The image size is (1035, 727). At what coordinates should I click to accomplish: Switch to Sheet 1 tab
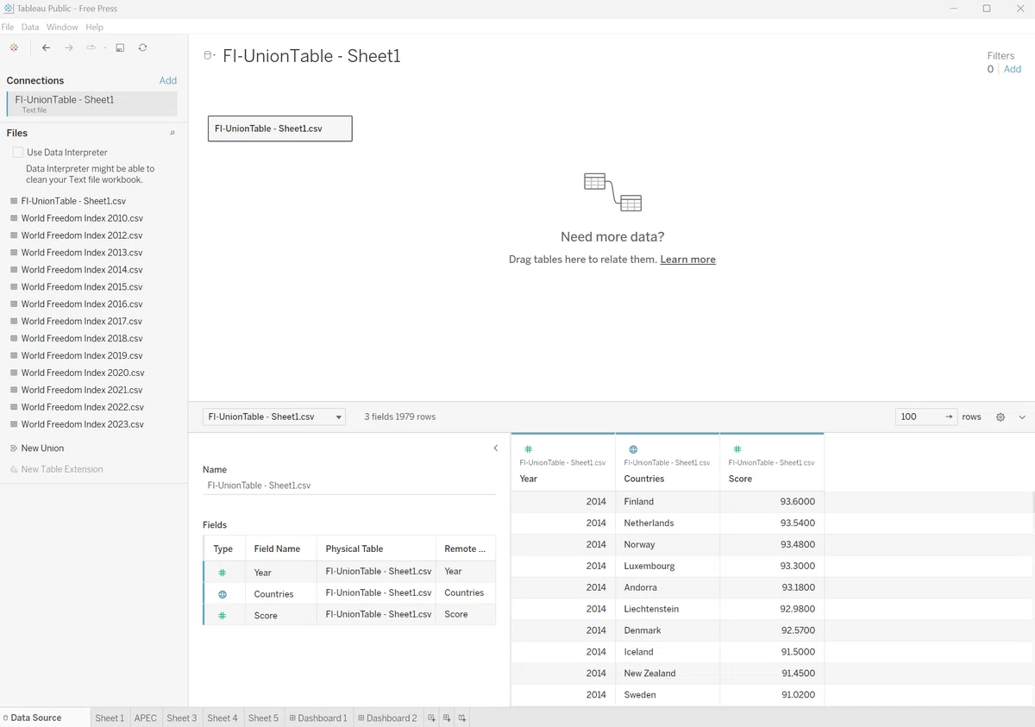[110, 718]
